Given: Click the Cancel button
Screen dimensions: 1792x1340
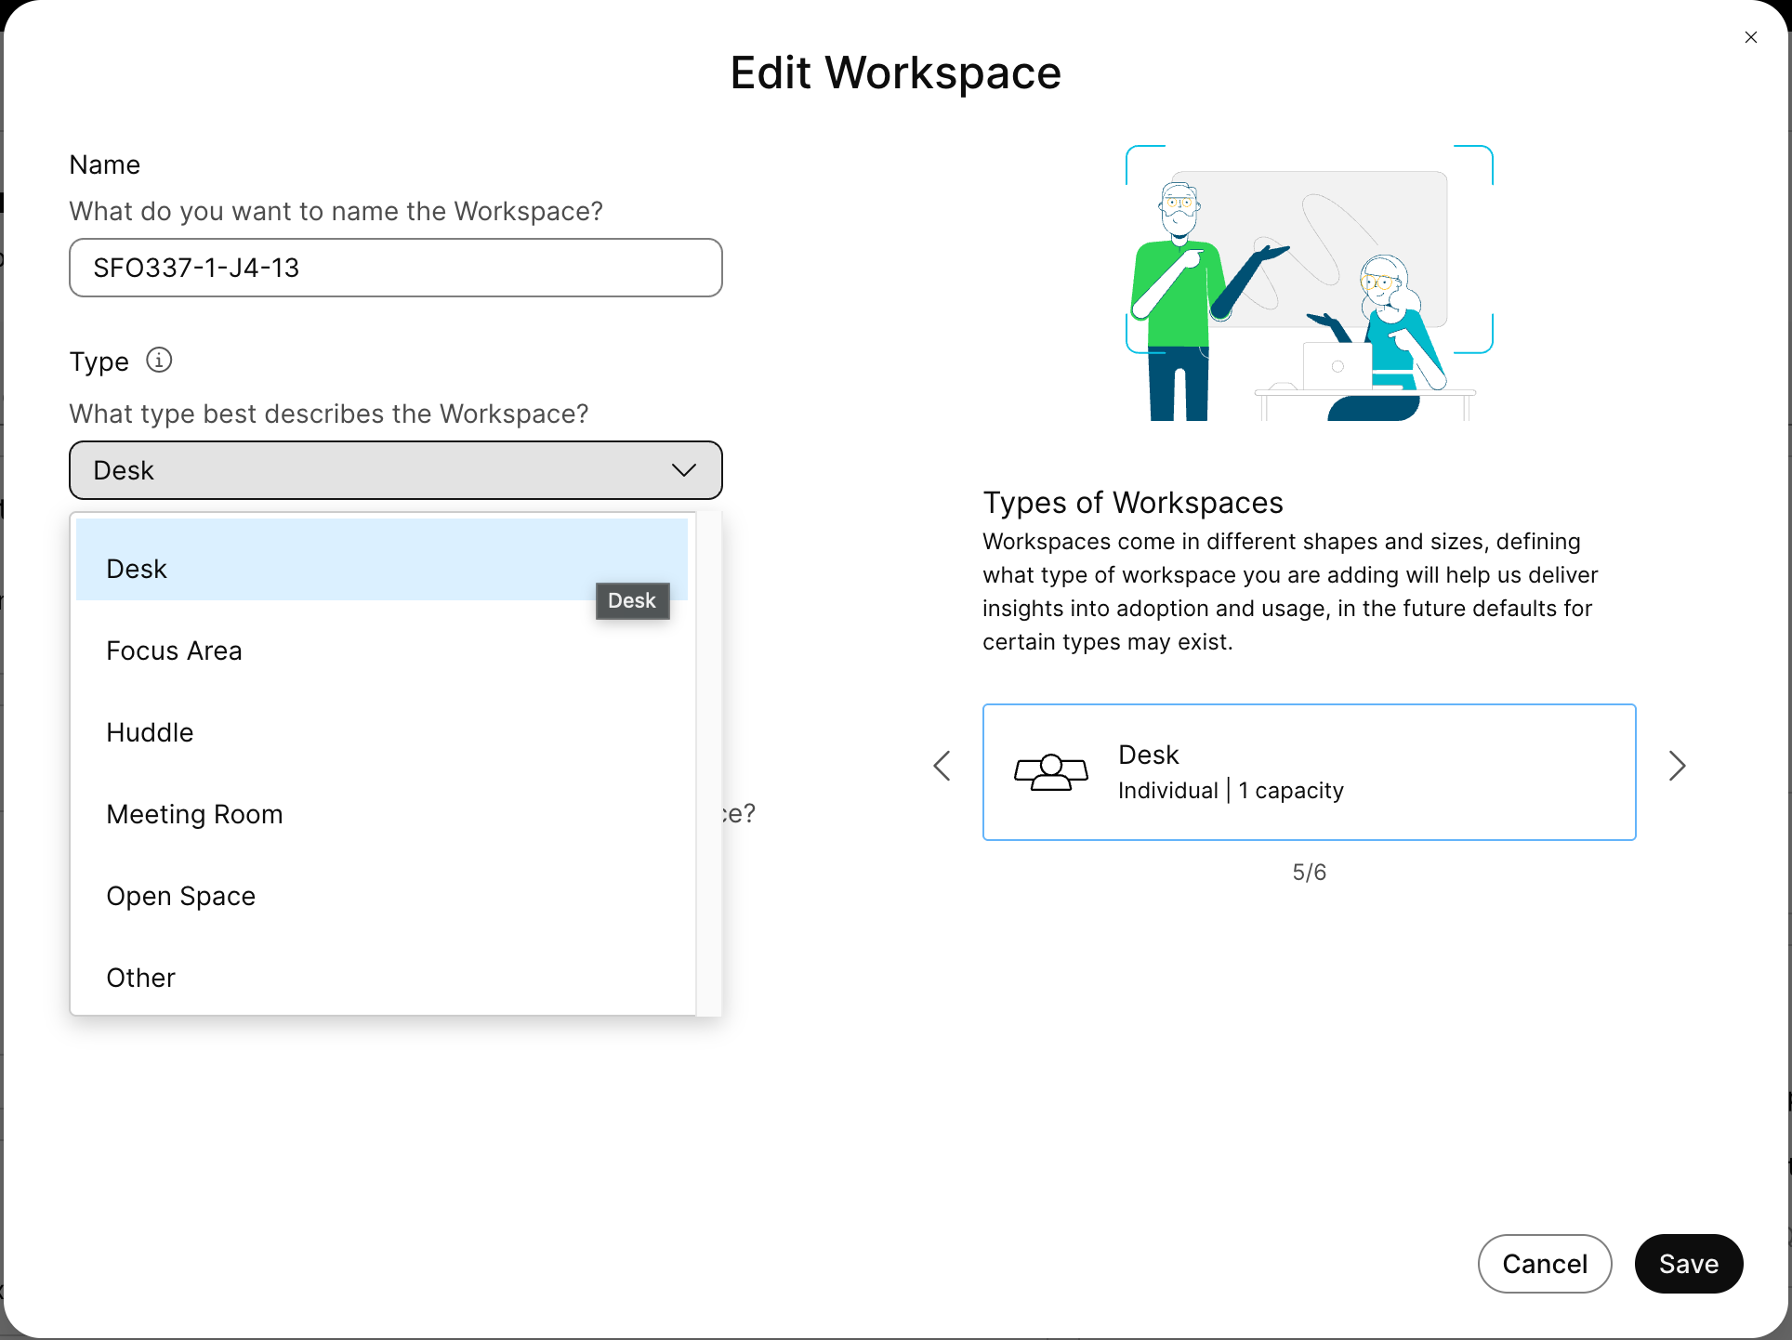Looking at the screenshot, I should pos(1545,1264).
